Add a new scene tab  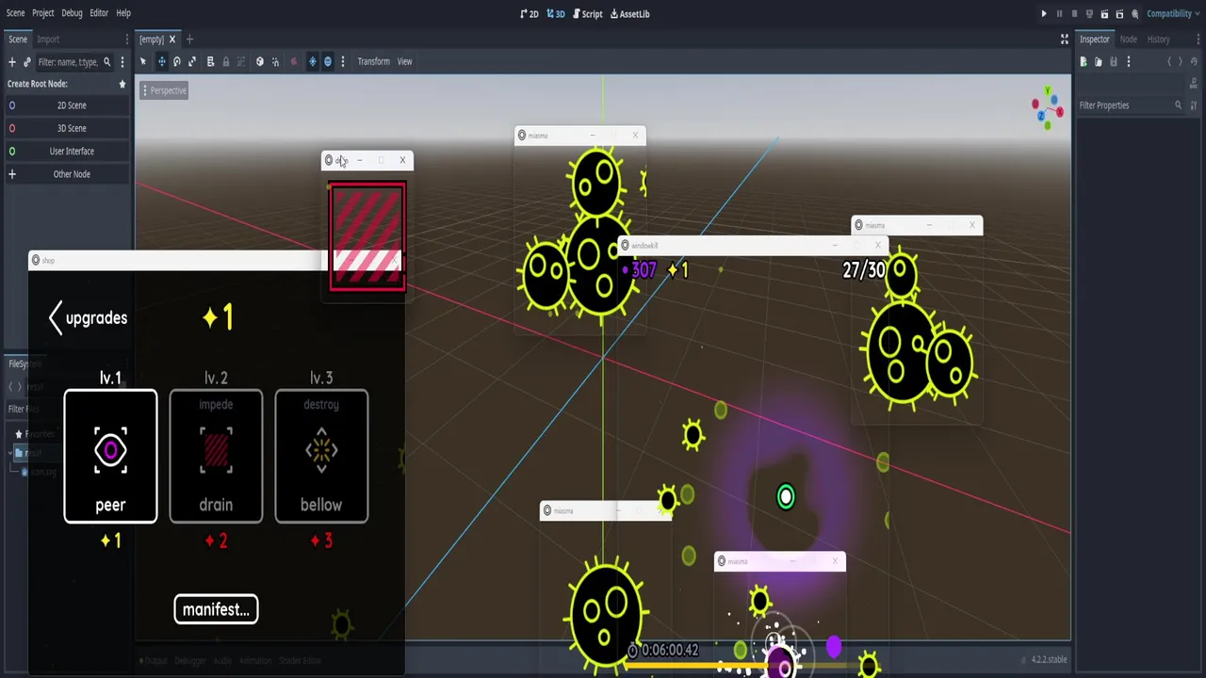click(189, 40)
